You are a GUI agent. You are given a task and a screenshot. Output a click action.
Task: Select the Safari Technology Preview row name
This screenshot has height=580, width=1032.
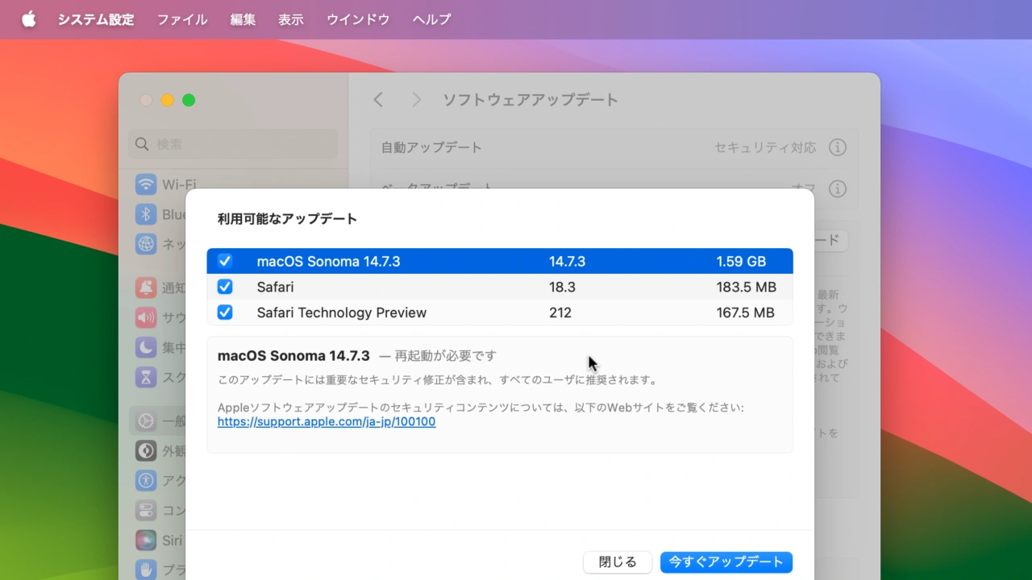click(x=342, y=313)
